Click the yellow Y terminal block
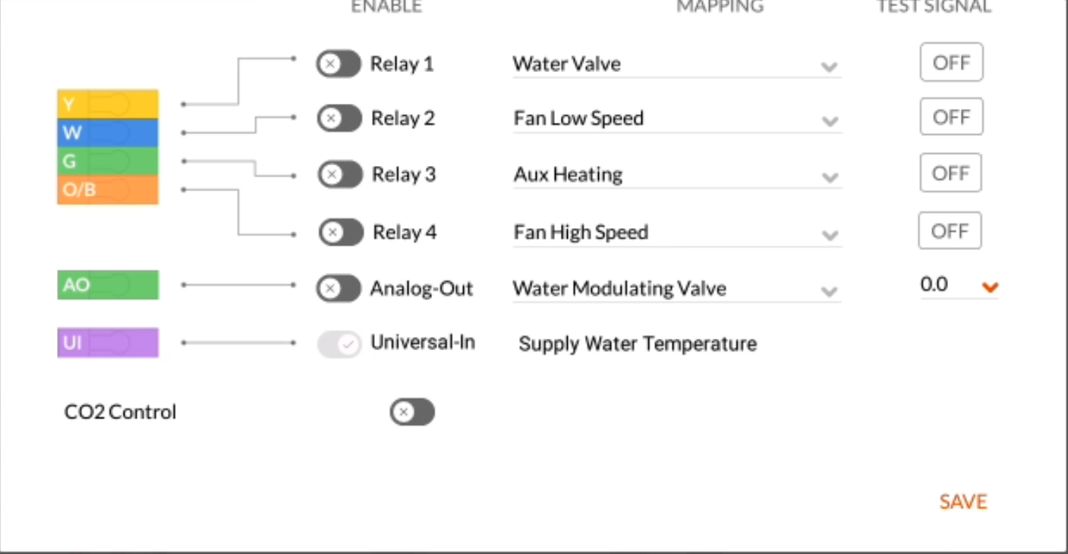1068x554 pixels. point(108,104)
